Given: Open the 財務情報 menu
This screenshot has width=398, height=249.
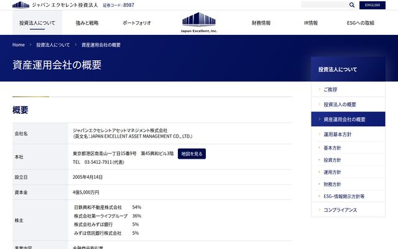Looking at the screenshot, I should click(261, 23).
